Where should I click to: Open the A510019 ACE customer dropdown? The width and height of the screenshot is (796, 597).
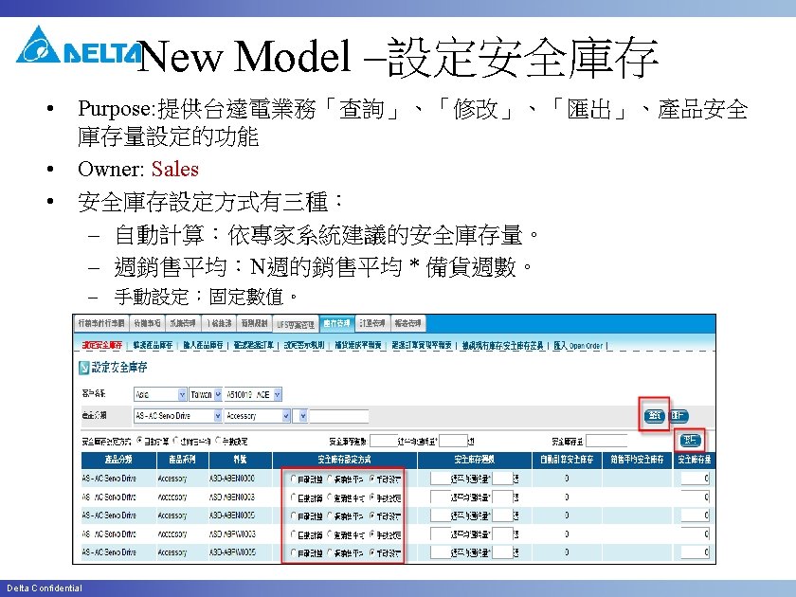tap(253, 394)
